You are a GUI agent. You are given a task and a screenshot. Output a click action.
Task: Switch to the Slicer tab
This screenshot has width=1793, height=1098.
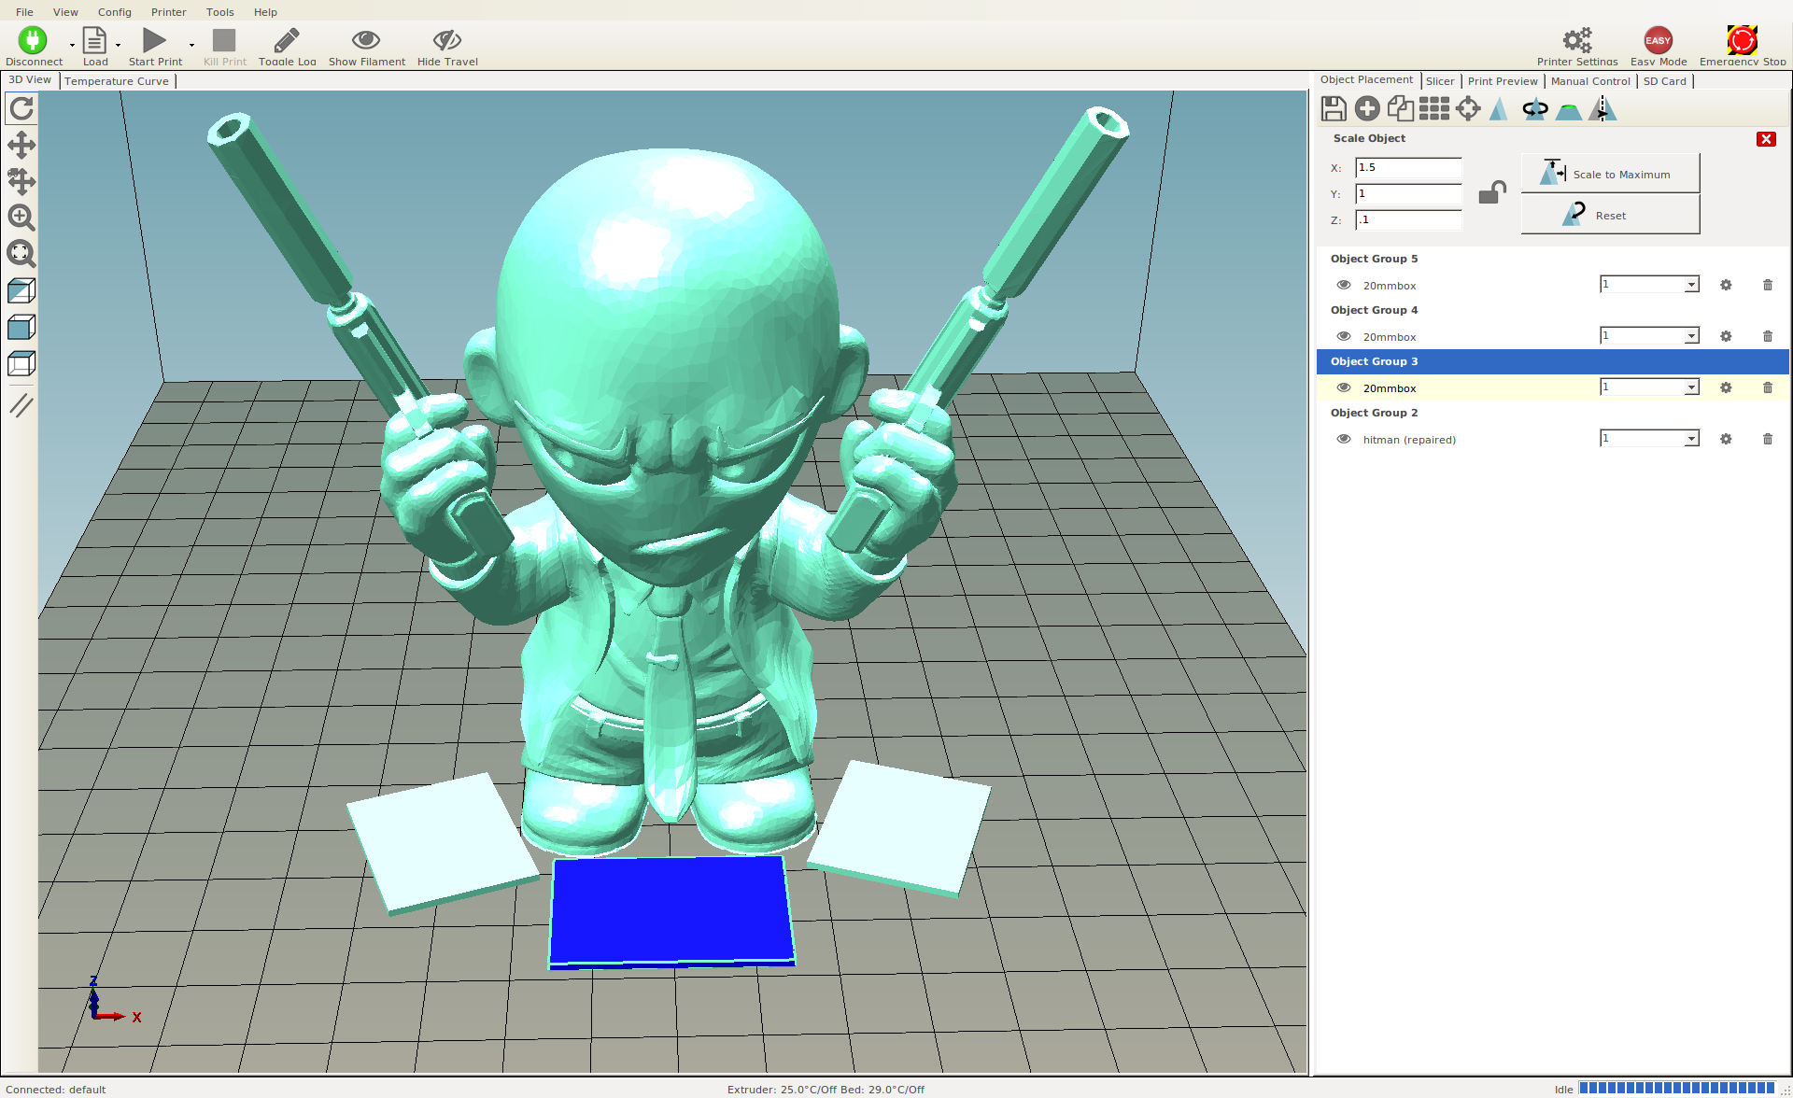point(1439,81)
